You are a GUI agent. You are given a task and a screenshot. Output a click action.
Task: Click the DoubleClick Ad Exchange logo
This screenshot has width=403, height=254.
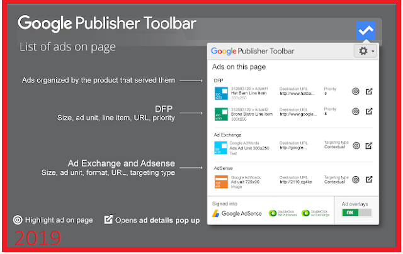coord(315,213)
